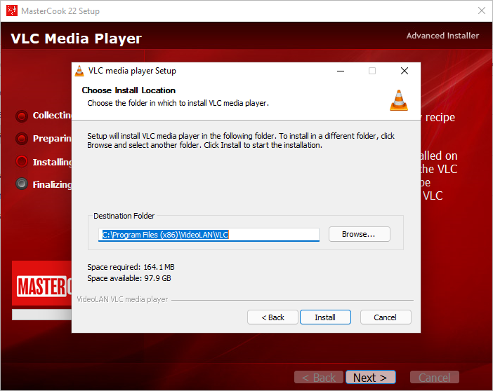This screenshot has height=391, width=493.
Task: Click the Installing step bullet icon
Action: click(22, 161)
